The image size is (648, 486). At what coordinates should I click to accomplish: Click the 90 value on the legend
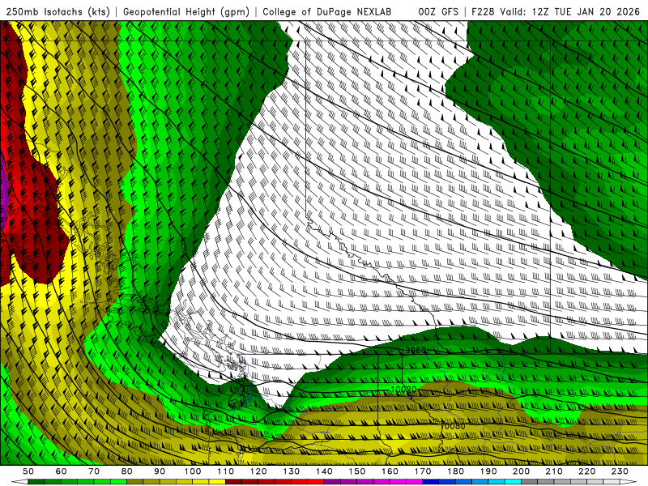tap(160, 471)
